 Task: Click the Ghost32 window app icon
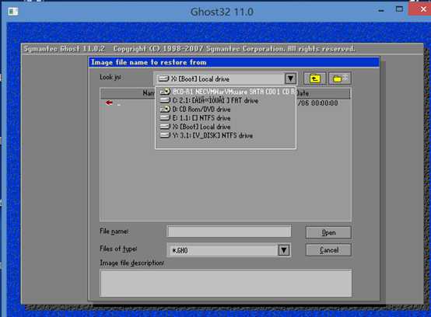(x=13, y=12)
